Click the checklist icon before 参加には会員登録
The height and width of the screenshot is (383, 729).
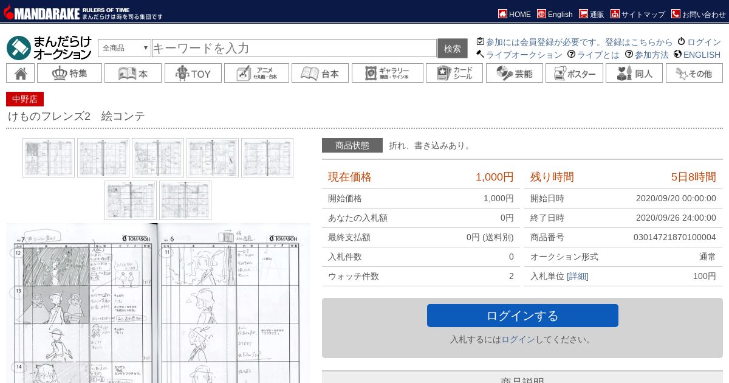(x=481, y=41)
